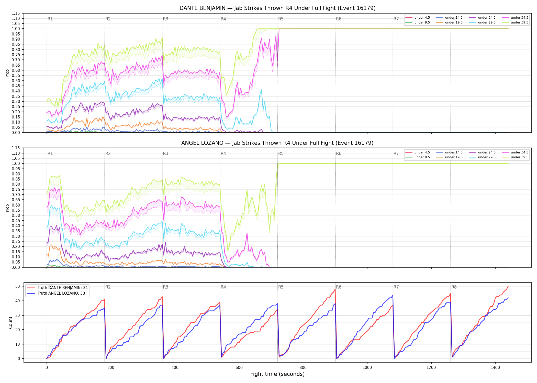Select 'under 19.5' in the Dante Benjamin legend
Screen dimensions: 537x383
449,22
